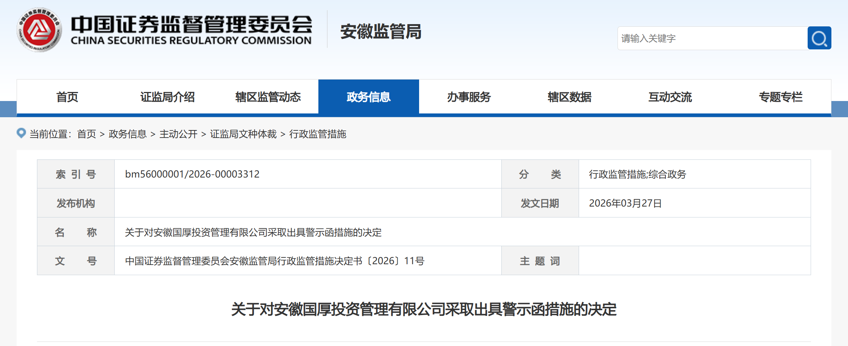Image resolution: width=848 pixels, height=346 pixels.
Task: Click the 行政监管措施 breadcrumb link
Action: pos(318,134)
